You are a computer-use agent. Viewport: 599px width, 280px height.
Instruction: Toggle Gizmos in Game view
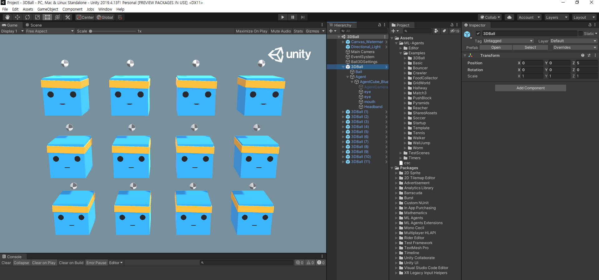pos(312,31)
